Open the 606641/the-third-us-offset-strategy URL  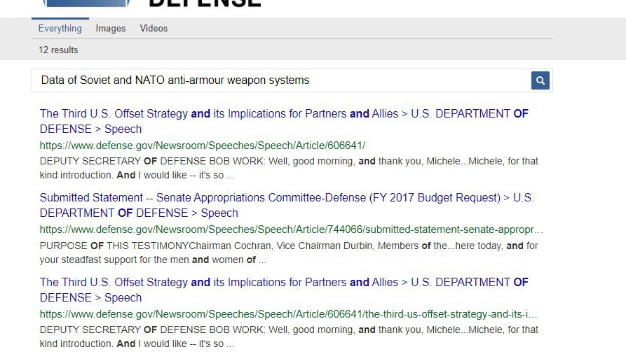(288, 314)
